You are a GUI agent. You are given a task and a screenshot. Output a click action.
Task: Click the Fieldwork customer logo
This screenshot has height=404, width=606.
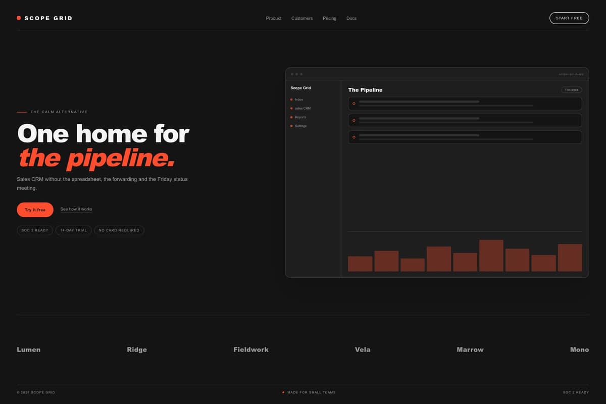click(x=251, y=349)
